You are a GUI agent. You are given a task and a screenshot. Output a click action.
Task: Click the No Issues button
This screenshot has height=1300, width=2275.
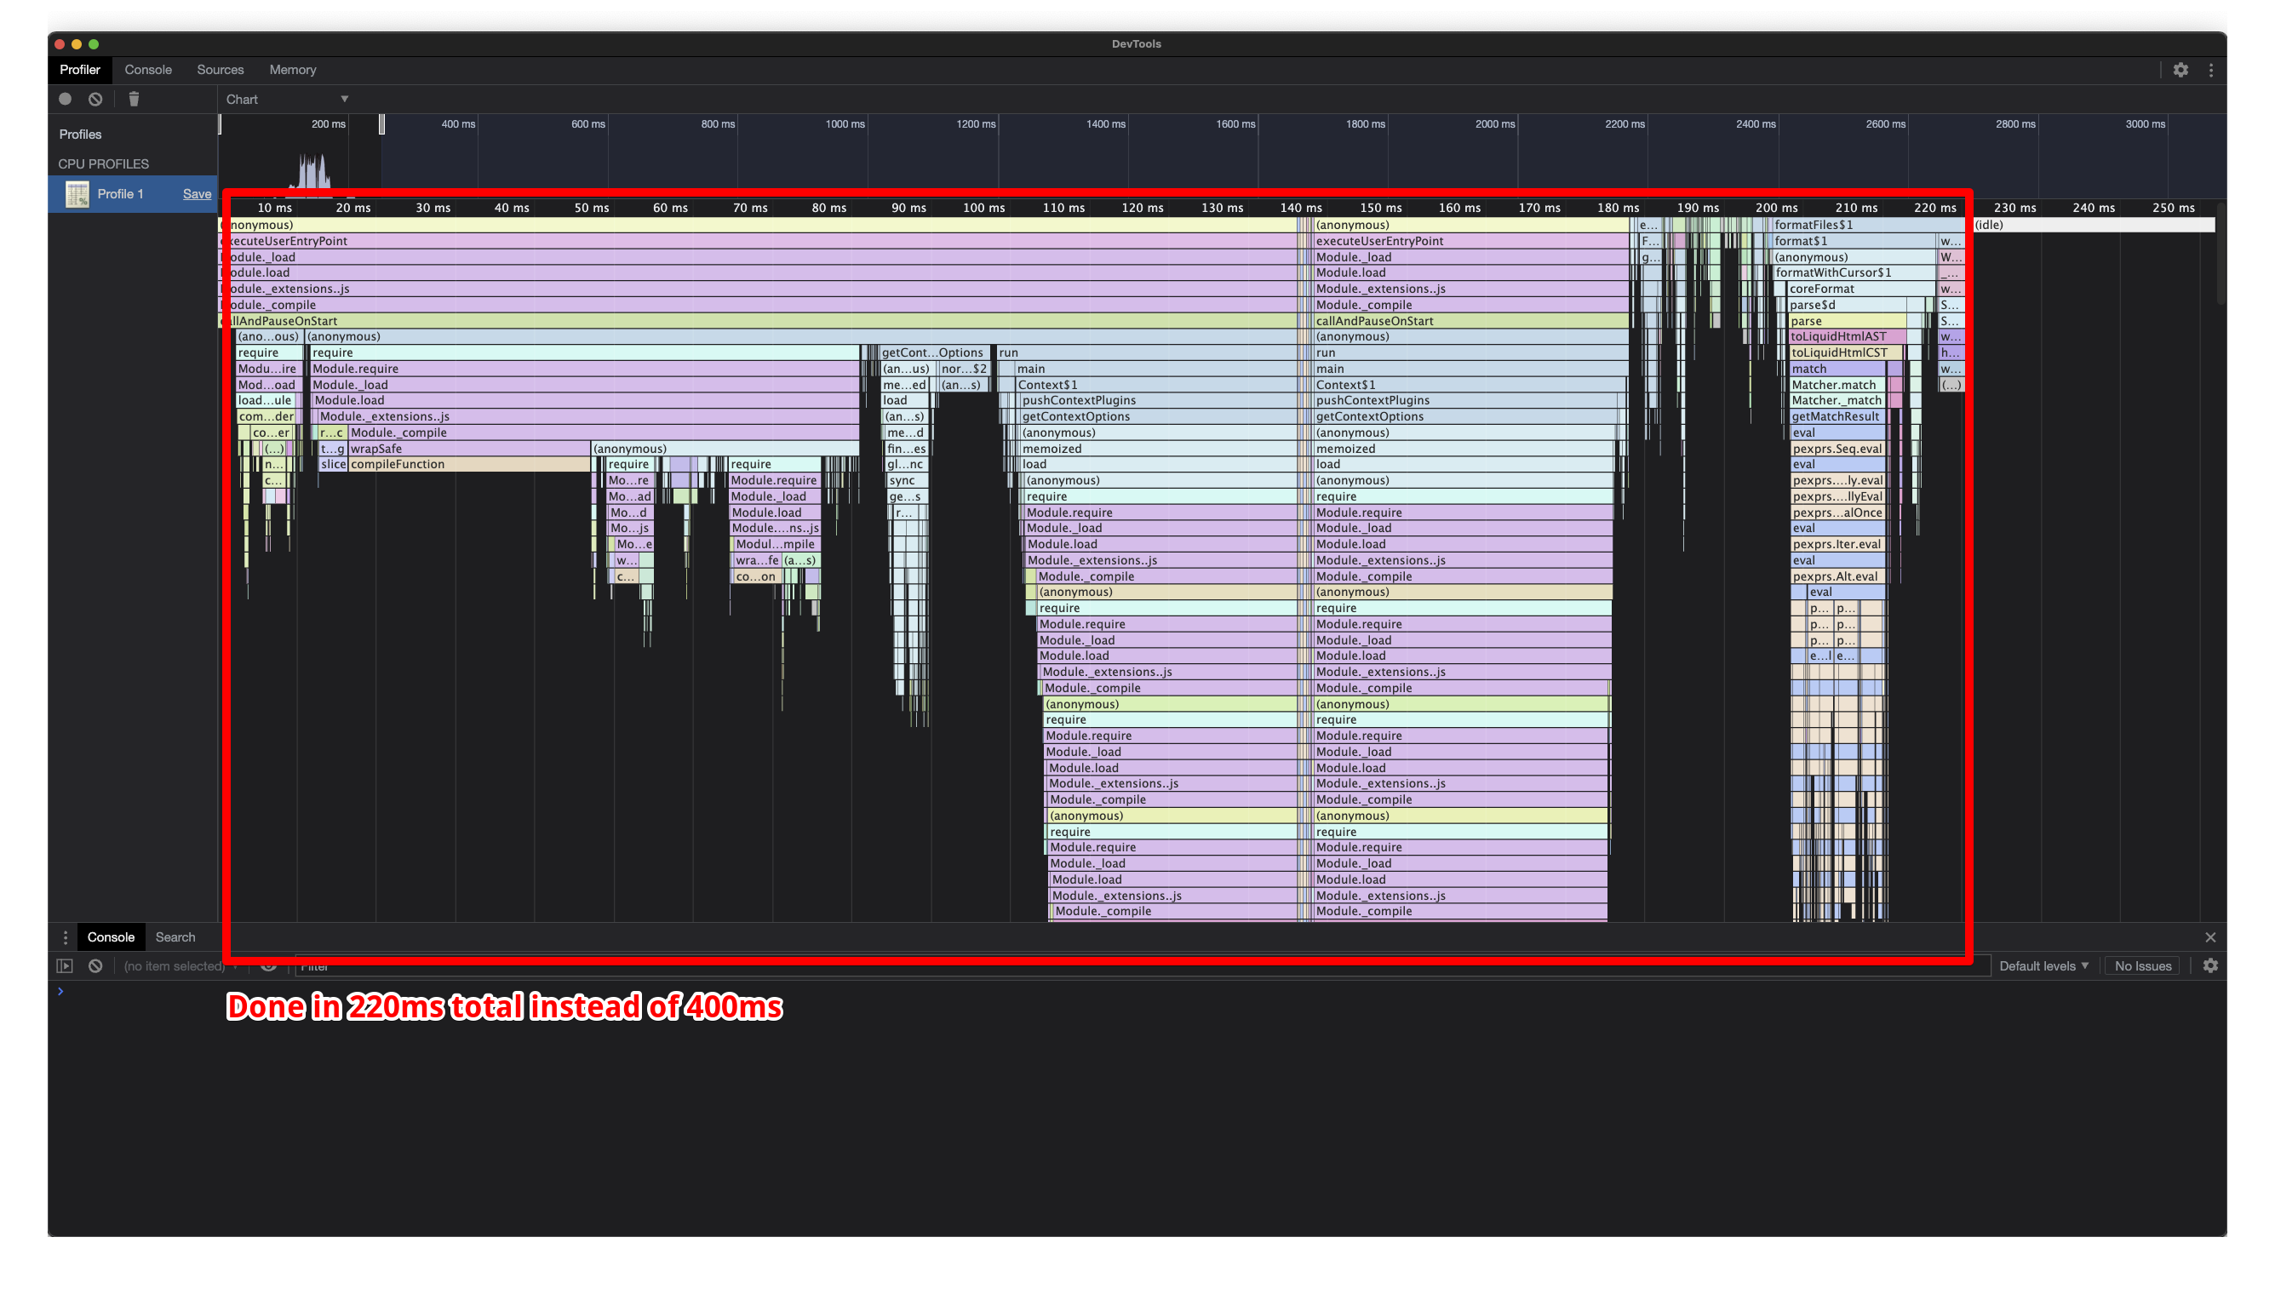pos(2142,965)
